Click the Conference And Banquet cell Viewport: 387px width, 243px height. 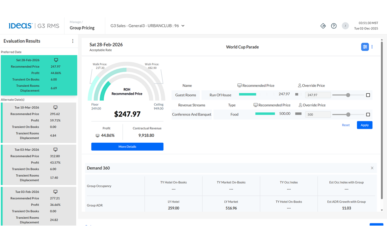coord(192,114)
